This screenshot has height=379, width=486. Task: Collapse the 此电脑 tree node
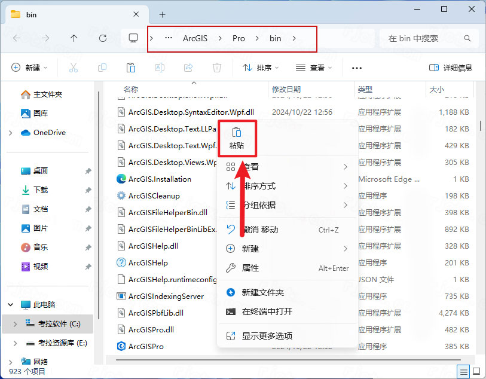coord(11,305)
